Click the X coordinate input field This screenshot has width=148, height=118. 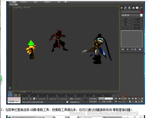(x=42, y=99)
